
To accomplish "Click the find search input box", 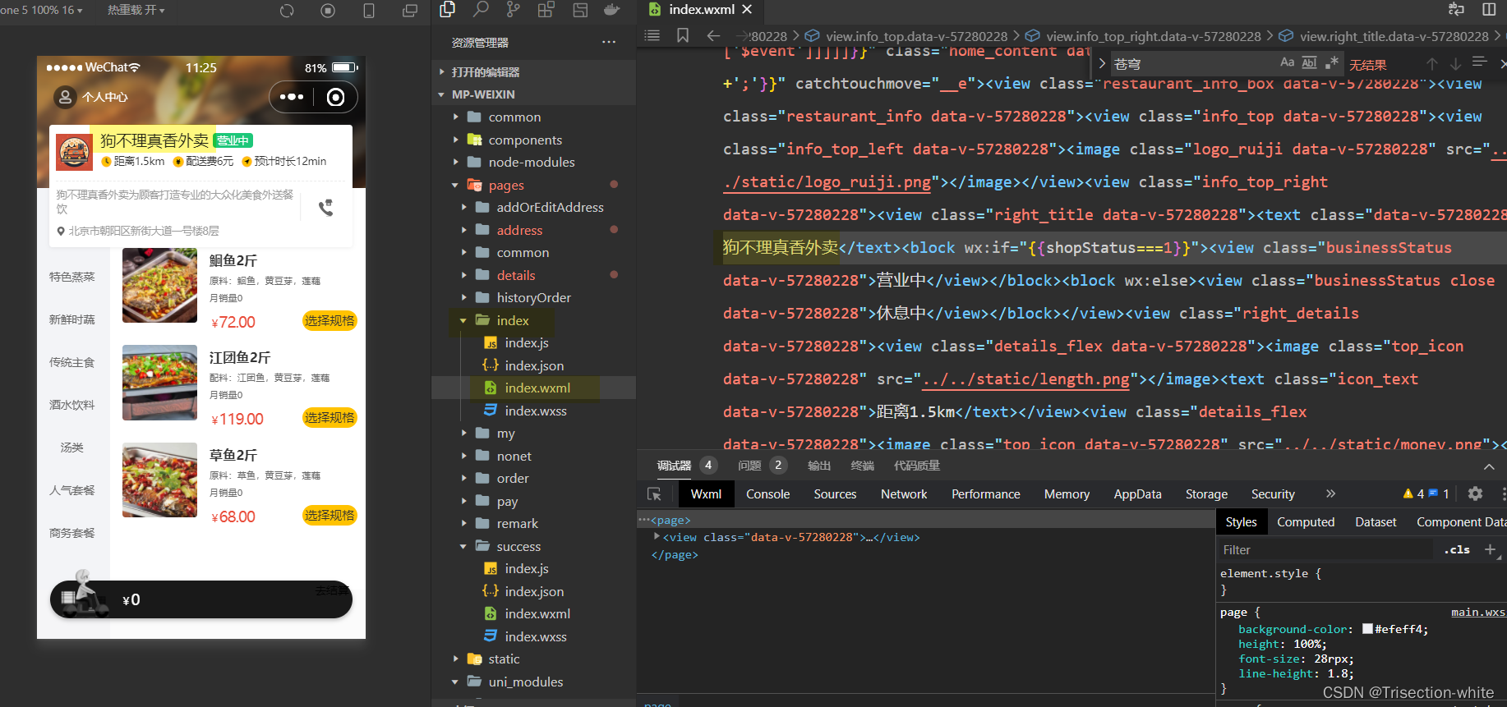I will pos(1193,63).
